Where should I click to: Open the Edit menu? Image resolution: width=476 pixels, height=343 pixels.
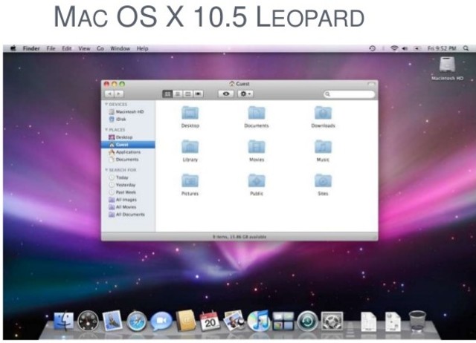click(67, 48)
